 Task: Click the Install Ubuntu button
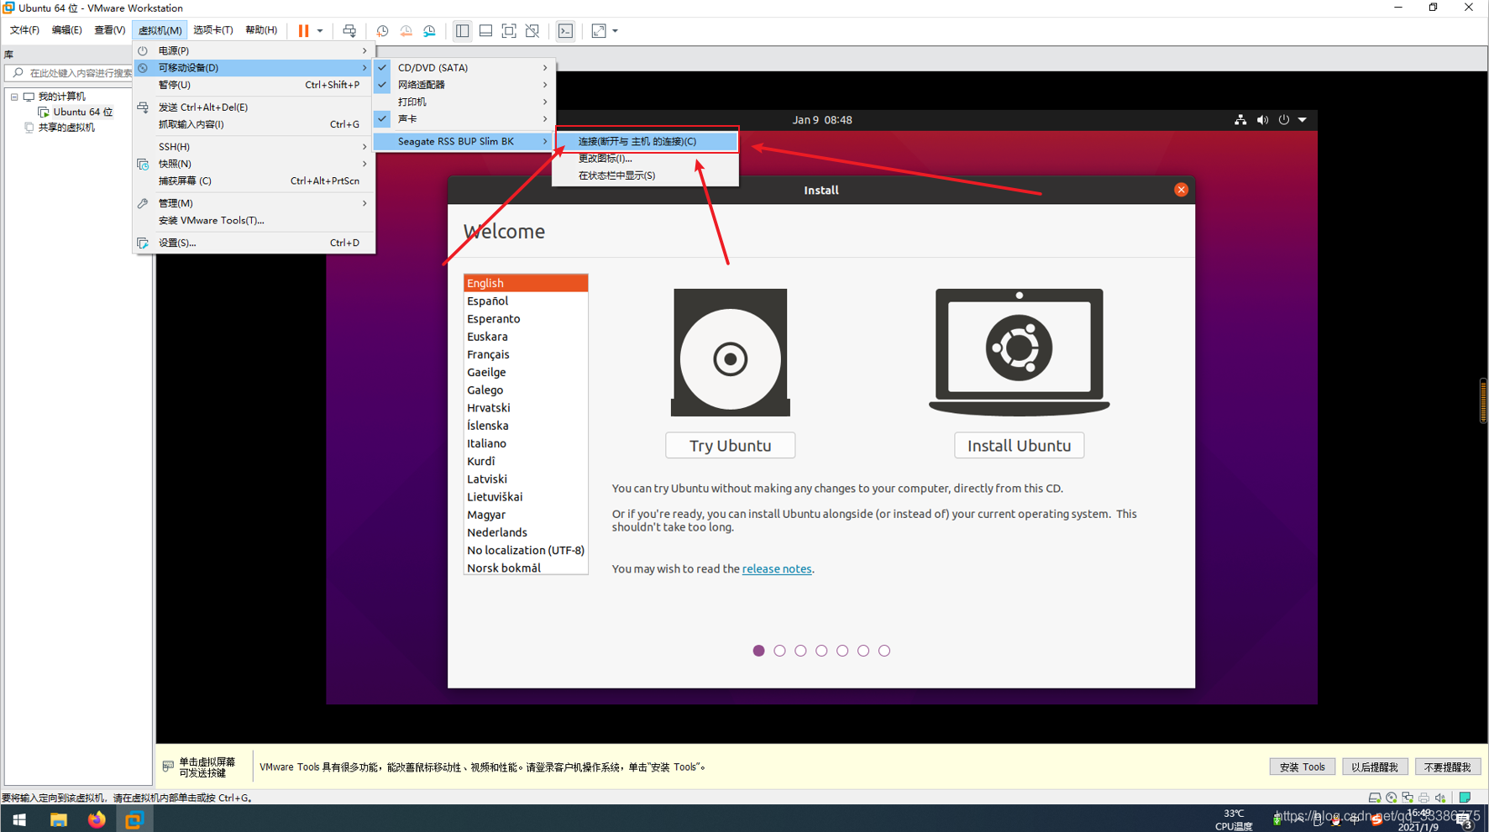coord(1019,445)
